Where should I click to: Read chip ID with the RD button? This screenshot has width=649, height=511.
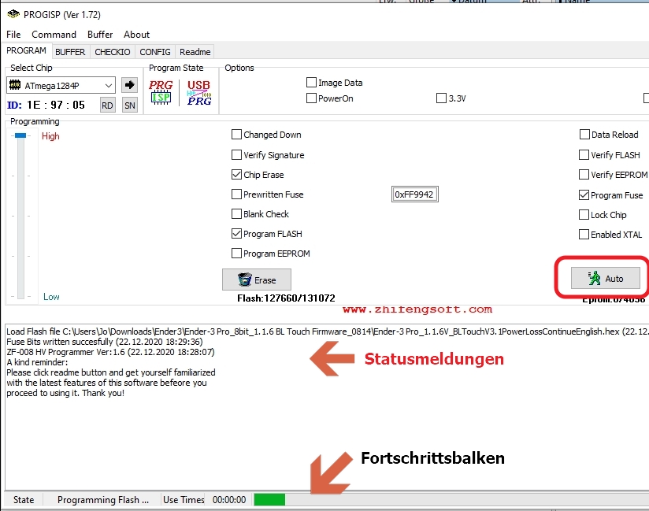click(x=107, y=105)
